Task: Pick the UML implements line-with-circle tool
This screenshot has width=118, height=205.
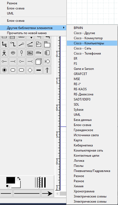Action: (21, 44)
